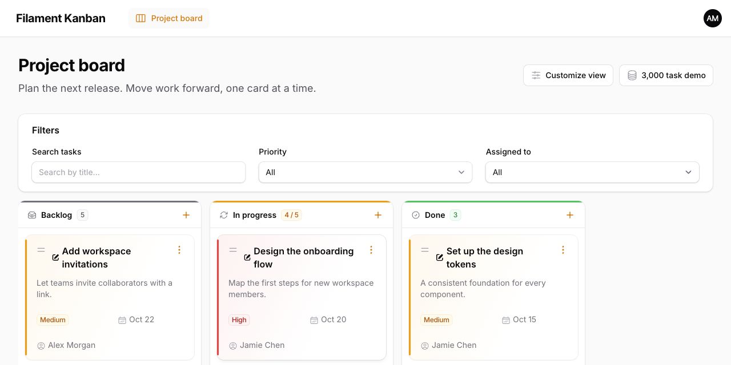Click the Backlog column inbox icon

pyautogui.click(x=32, y=215)
